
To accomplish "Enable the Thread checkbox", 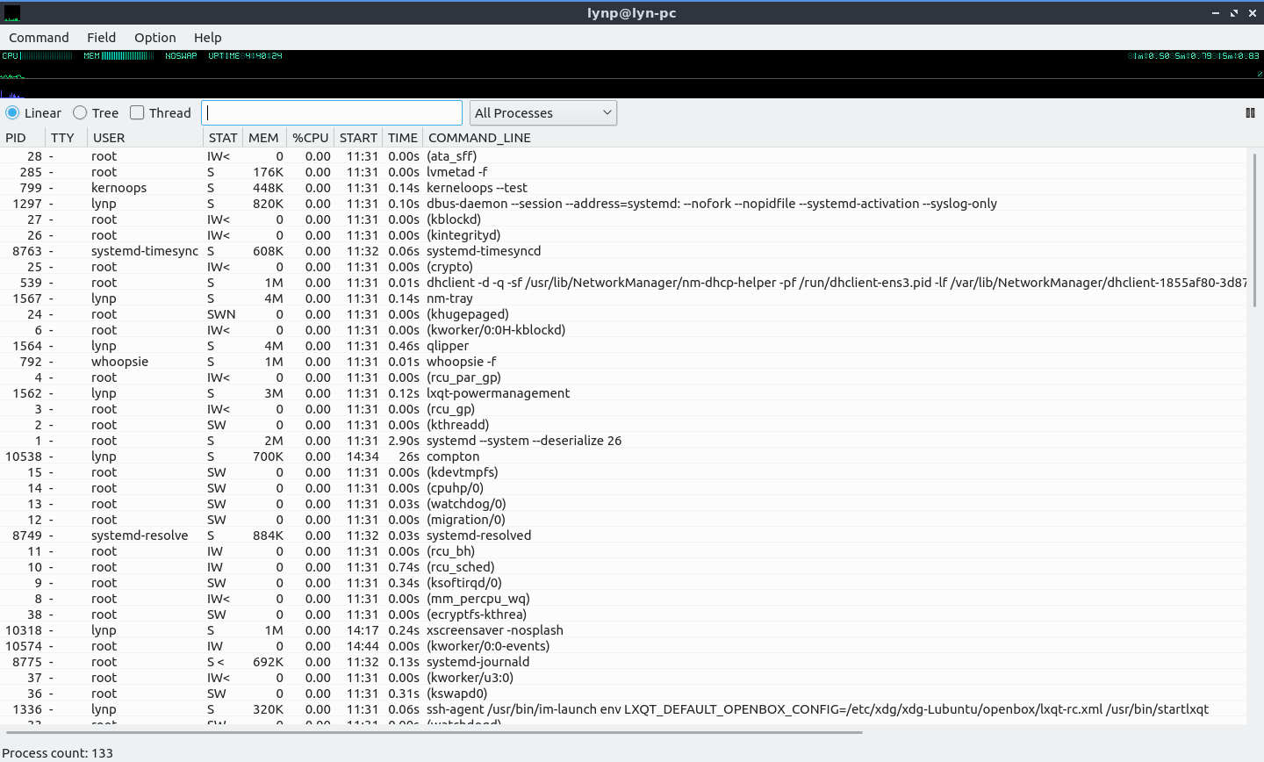I will click(x=137, y=112).
